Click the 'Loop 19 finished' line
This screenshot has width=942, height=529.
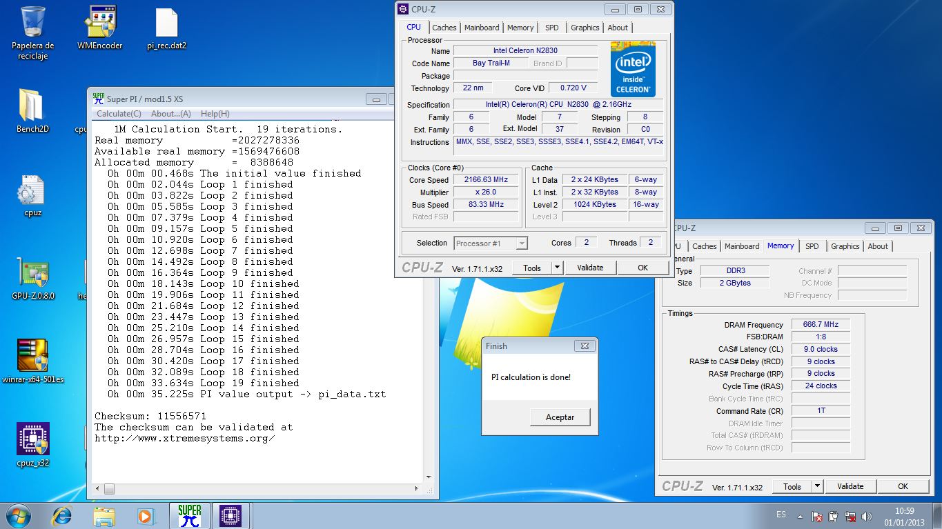204,383
